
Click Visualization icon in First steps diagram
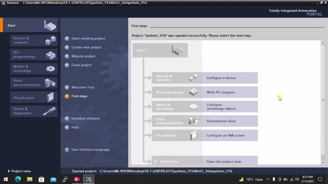193,135
